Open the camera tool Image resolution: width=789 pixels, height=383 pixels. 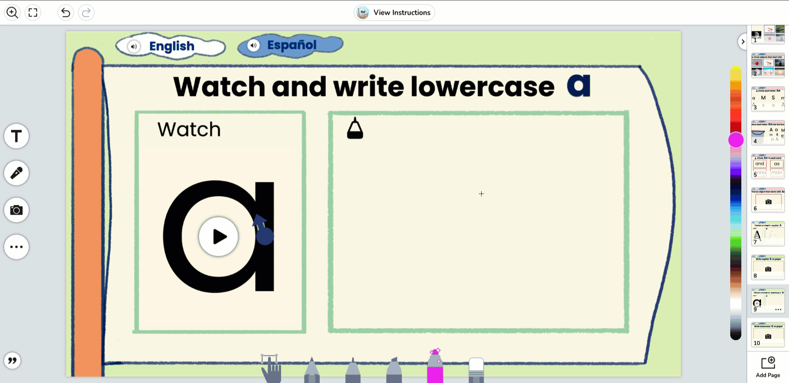click(x=16, y=210)
